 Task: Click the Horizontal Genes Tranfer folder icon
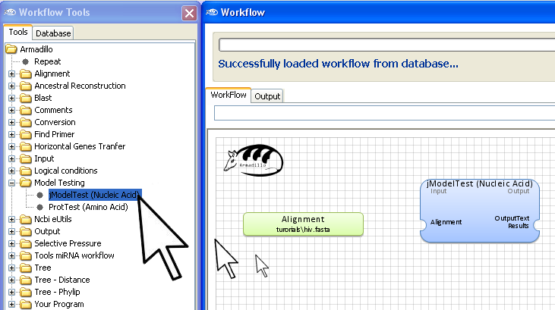(x=26, y=146)
